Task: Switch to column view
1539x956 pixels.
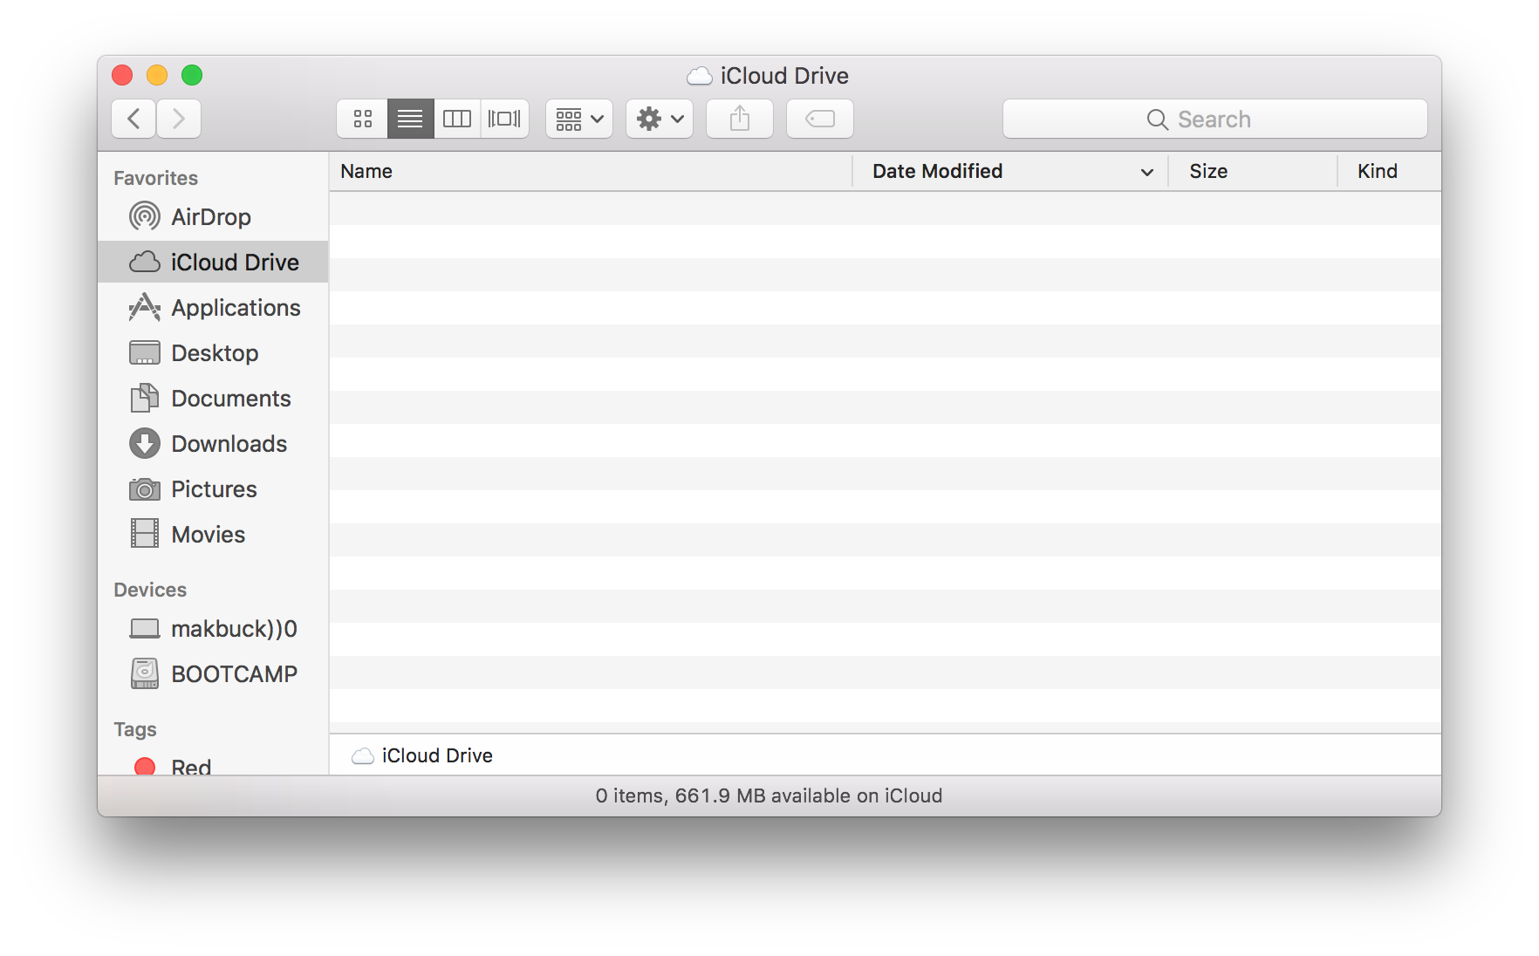Action: (457, 119)
